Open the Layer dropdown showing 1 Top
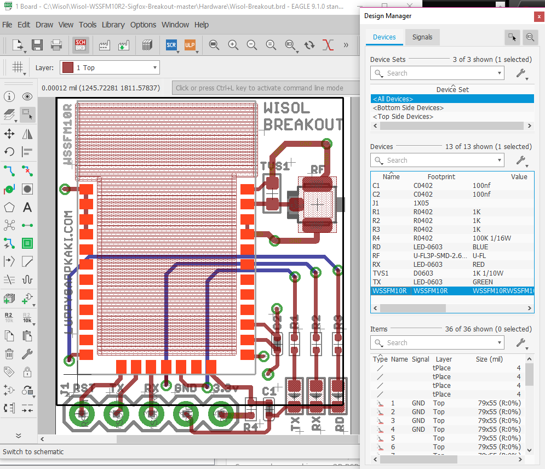Viewport: 545px width, 469px height. (x=109, y=68)
